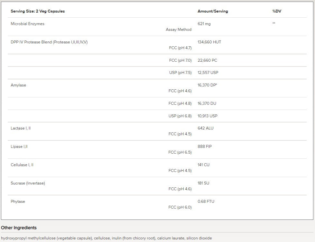Screen dimensions: 315x242
Task: Select the 22,660 PC value
Action: tap(208, 60)
